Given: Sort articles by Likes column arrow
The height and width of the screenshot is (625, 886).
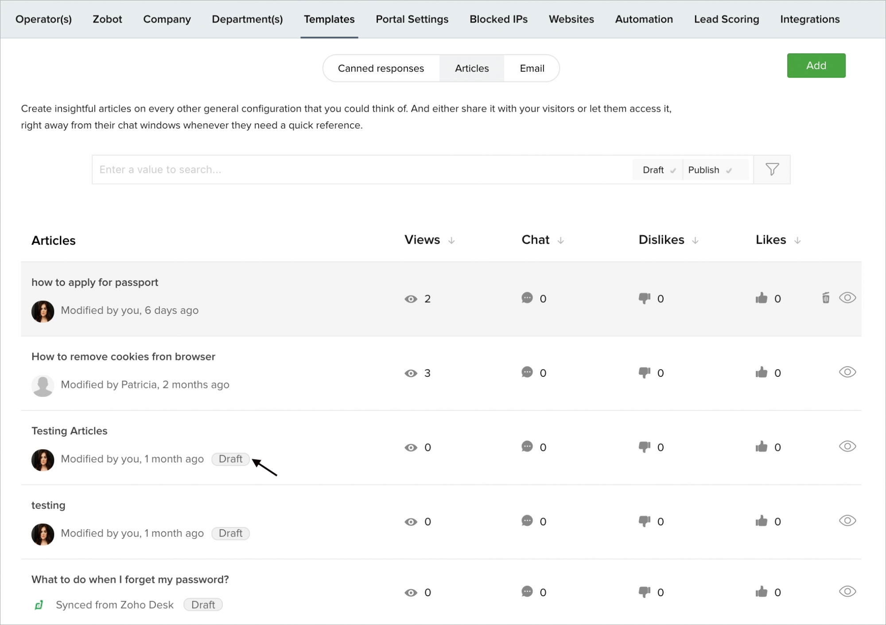Looking at the screenshot, I should [797, 240].
